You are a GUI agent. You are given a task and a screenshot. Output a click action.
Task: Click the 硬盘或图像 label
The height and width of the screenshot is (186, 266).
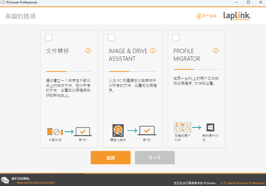[x=118, y=140]
